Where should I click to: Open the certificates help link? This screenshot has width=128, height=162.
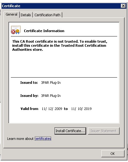(43, 139)
